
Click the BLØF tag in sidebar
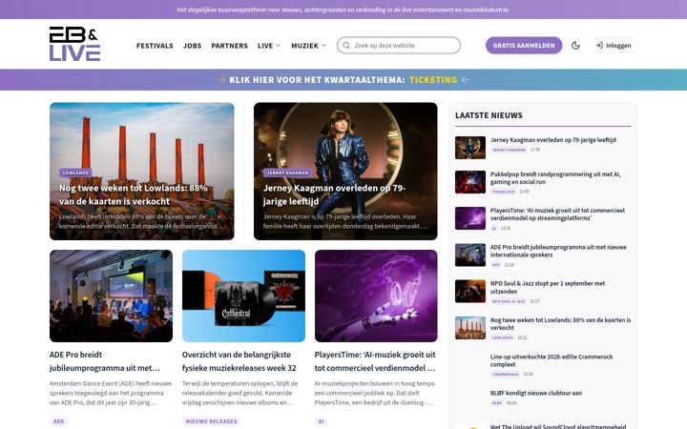click(x=497, y=402)
